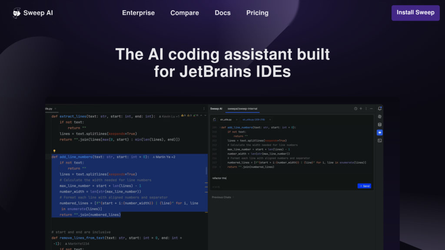Expand the Previous Chats section

(222, 197)
